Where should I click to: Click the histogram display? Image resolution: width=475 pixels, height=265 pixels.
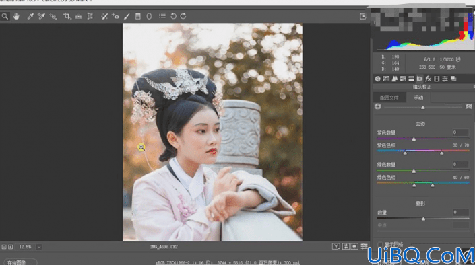click(x=423, y=29)
